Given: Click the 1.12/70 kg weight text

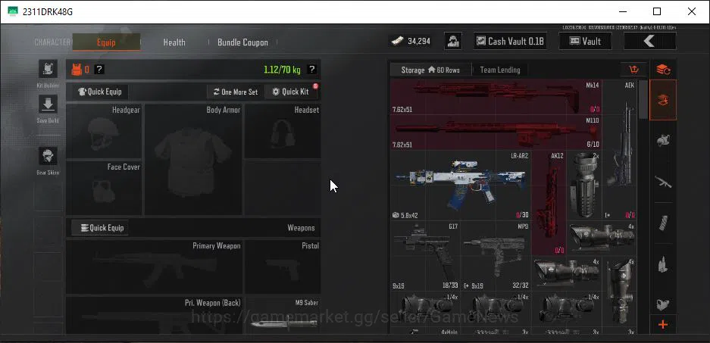Looking at the screenshot, I should [282, 70].
